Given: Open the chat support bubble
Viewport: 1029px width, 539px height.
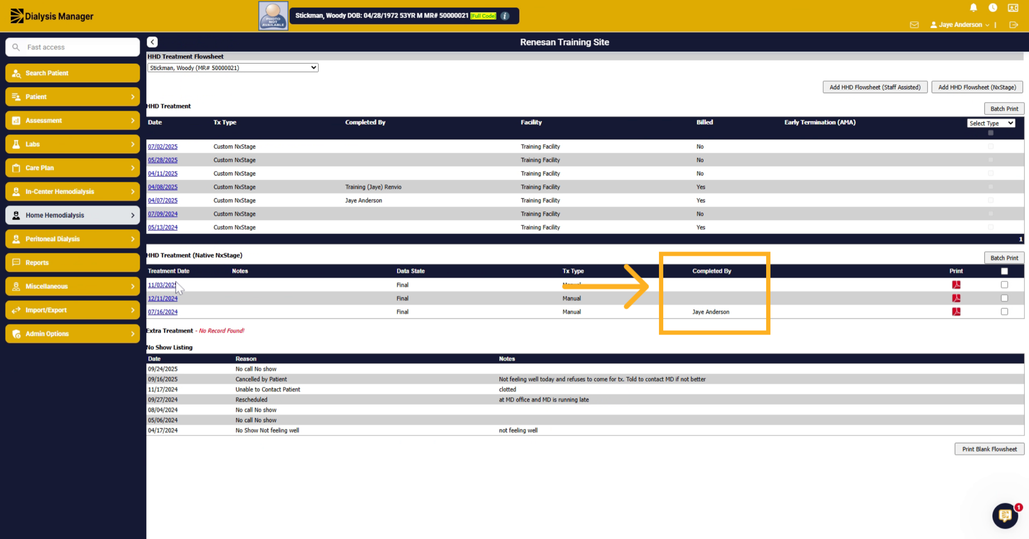Looking at the screenshot, I should point(1005,516).
